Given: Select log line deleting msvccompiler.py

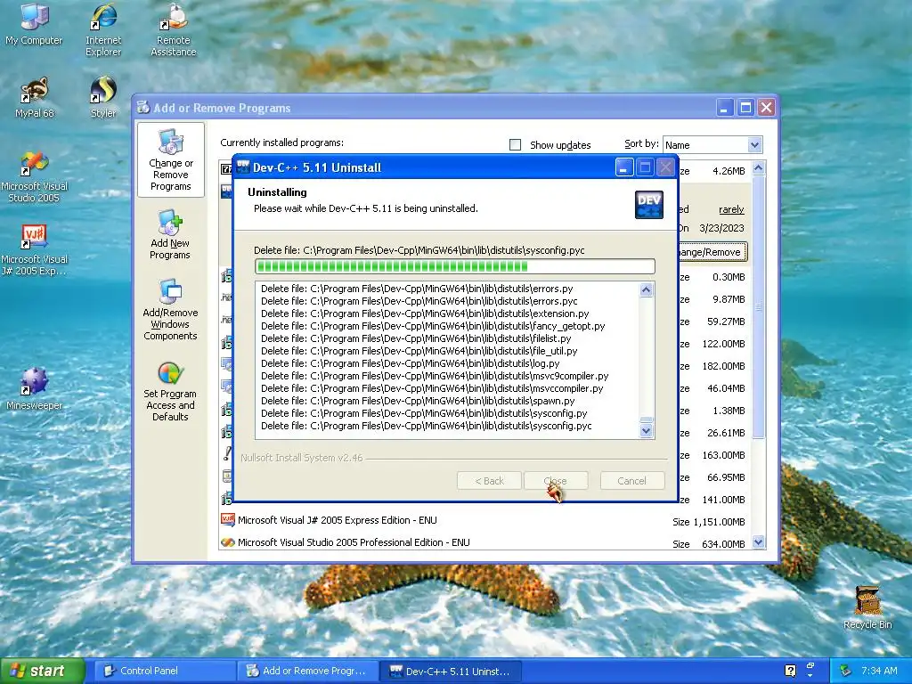Looking at the screenshot, I should click(x=432, y=388).
